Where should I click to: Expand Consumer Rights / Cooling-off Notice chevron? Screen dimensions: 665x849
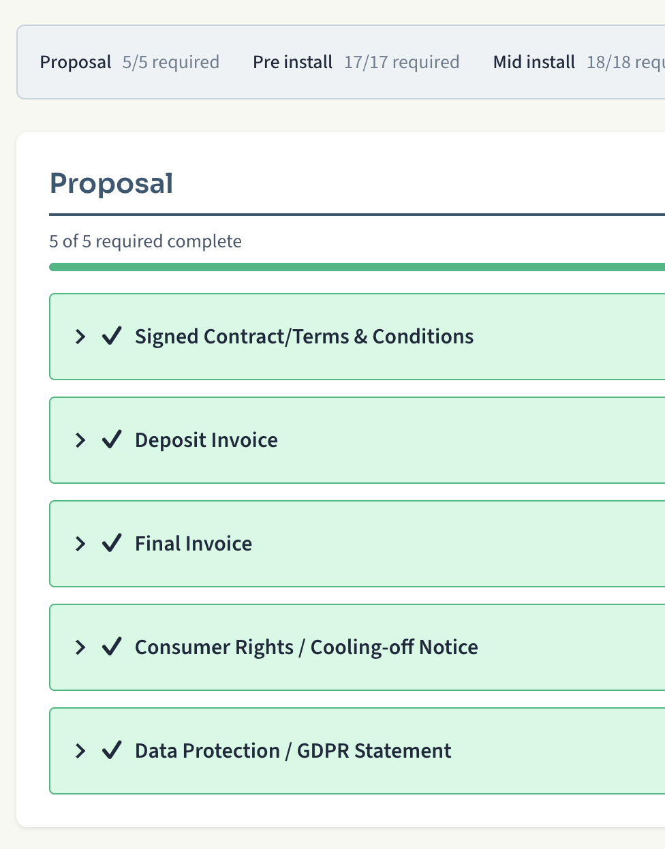(80, 647)
